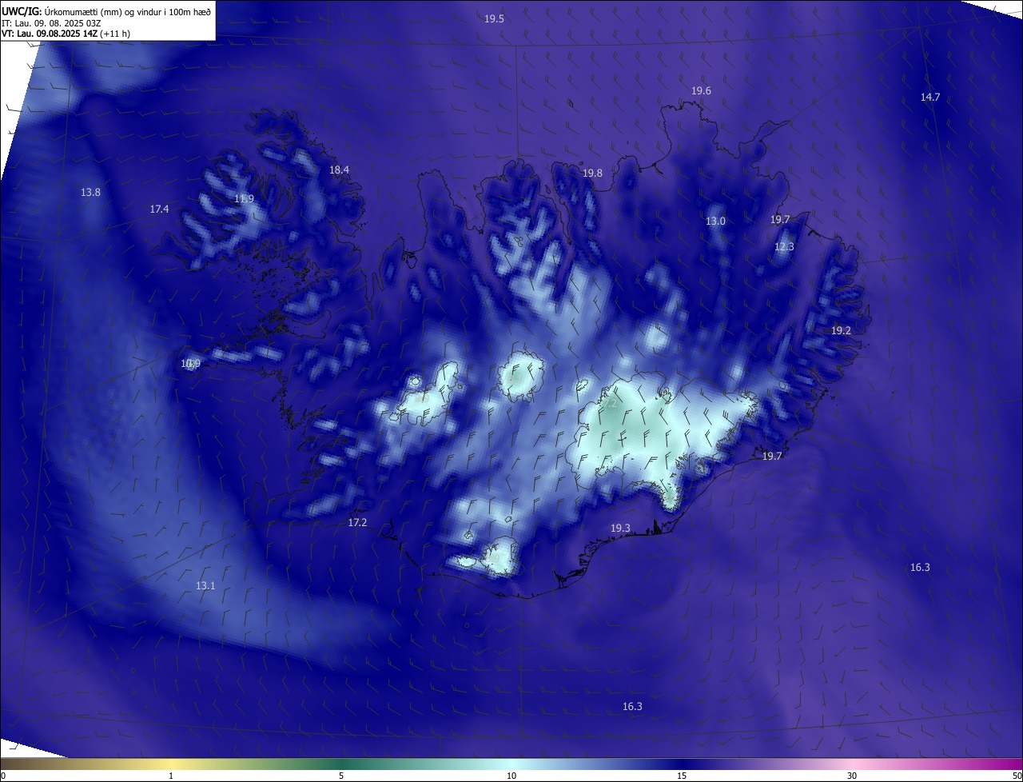The height and width of the screenshot is (782, 1023).
Task: Select the 19.5 value label
Action: (494, 18)
